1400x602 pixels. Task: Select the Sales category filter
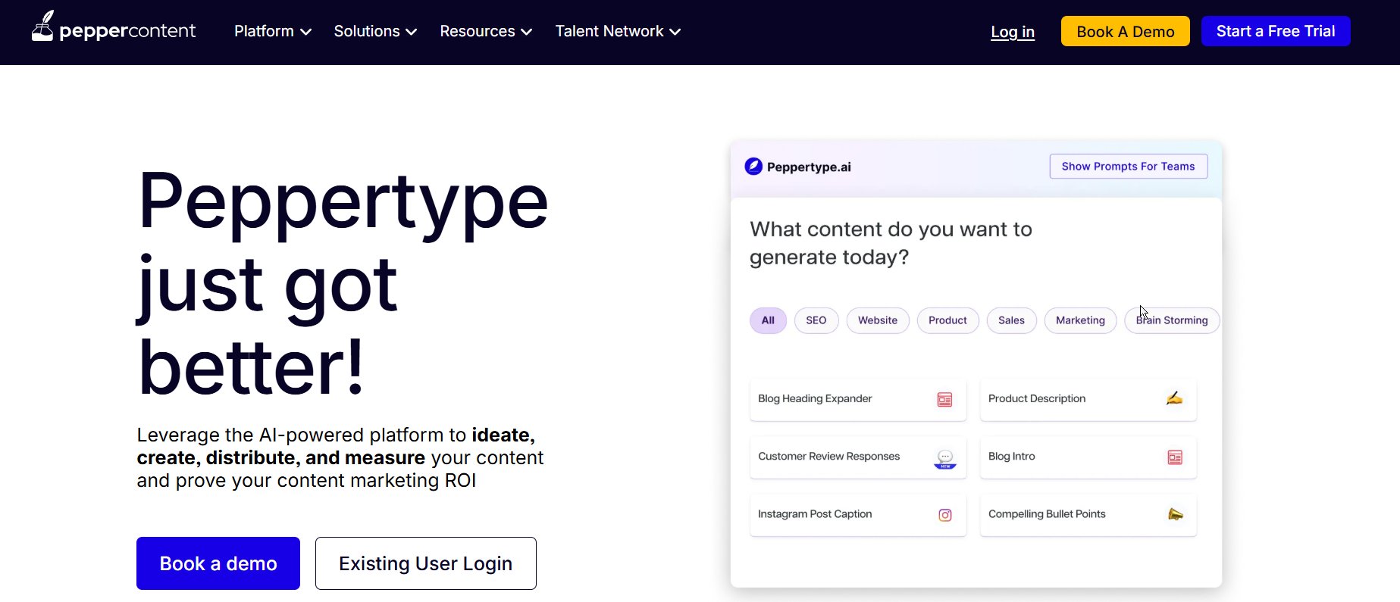pos(1011,320)
